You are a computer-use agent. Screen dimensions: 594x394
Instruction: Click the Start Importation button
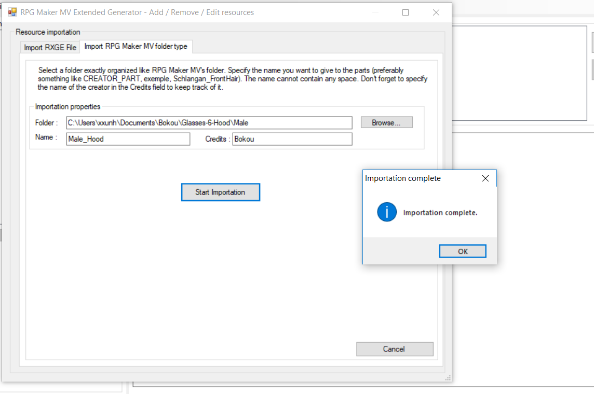pyautogui.click(x=221, y=192)
